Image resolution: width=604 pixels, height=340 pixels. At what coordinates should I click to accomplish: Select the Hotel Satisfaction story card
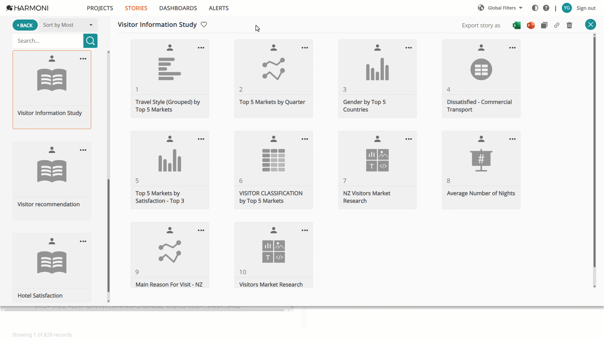point(52,268)
